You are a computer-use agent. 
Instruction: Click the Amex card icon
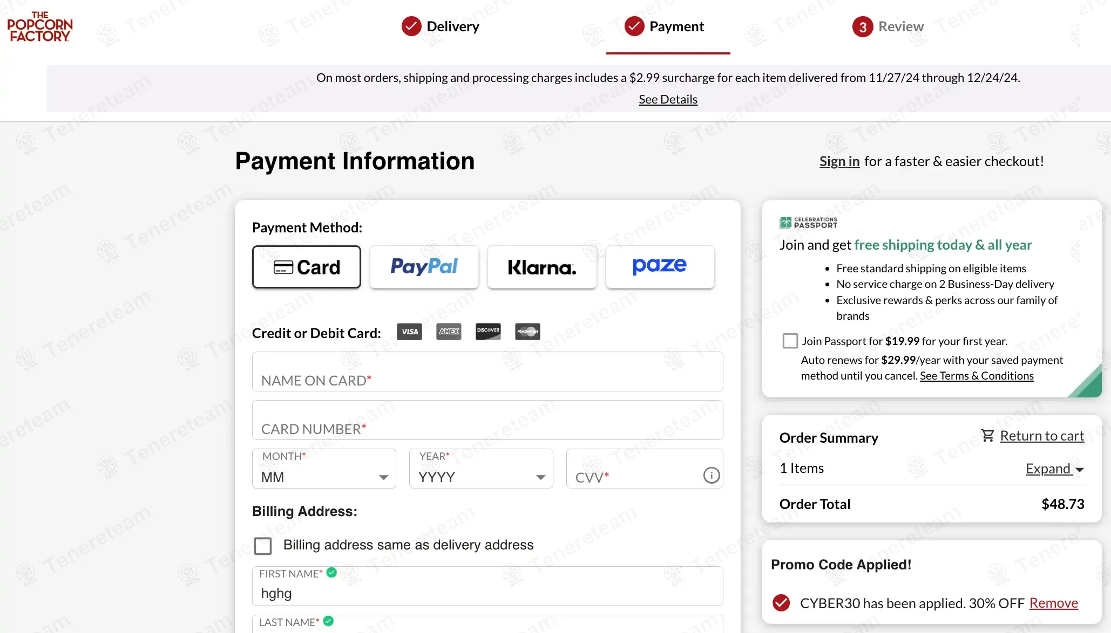point(449,332)
